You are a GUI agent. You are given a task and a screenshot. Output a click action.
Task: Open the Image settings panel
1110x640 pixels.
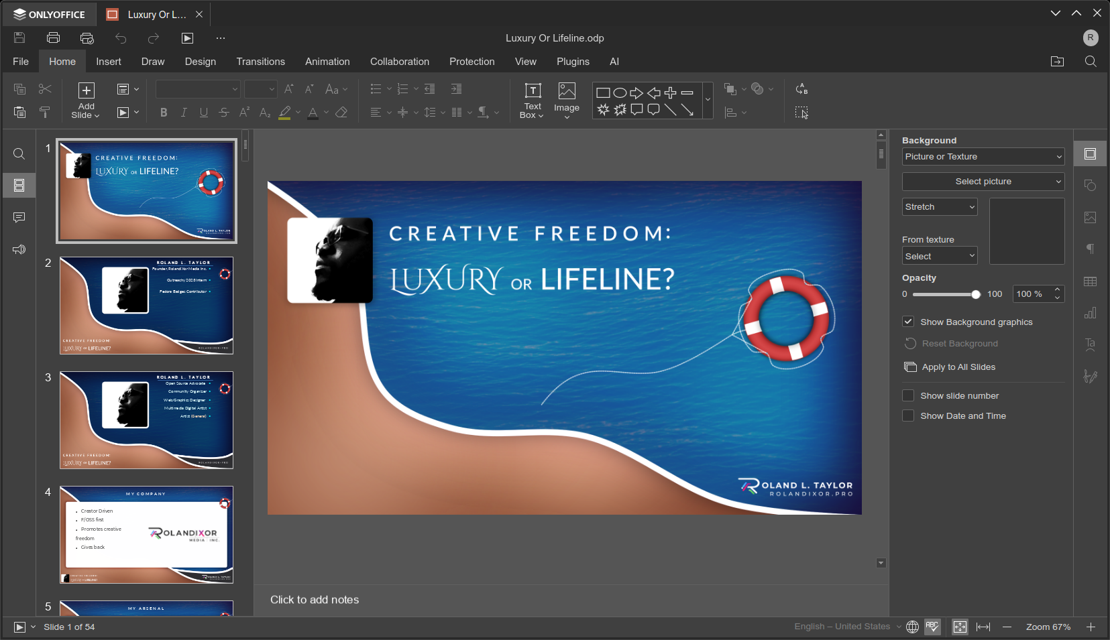tap(1090, 217)
